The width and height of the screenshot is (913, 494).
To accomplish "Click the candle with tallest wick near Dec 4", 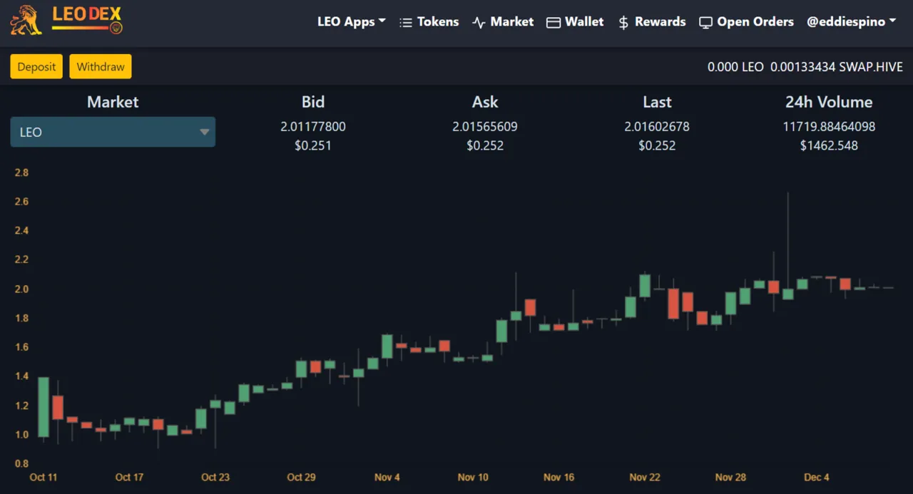I will pos(788,293).
